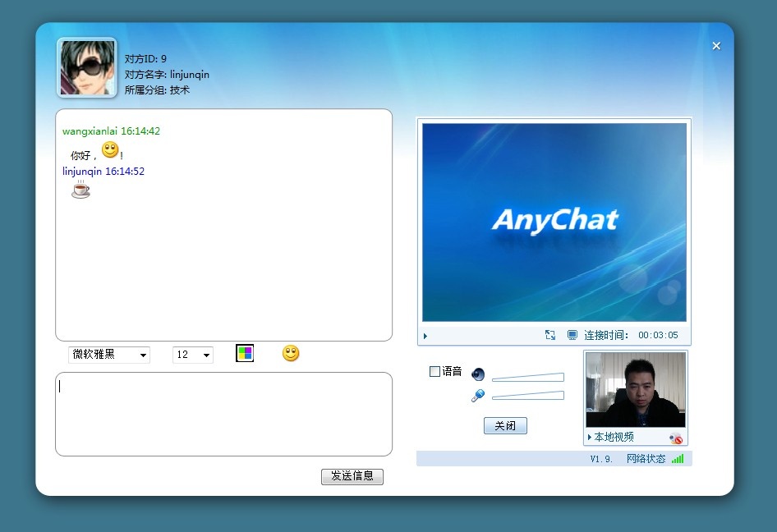Expand the arrow below the AnyChat video
777x532 pixels.
pyautogui.click(x=425, y=336)
